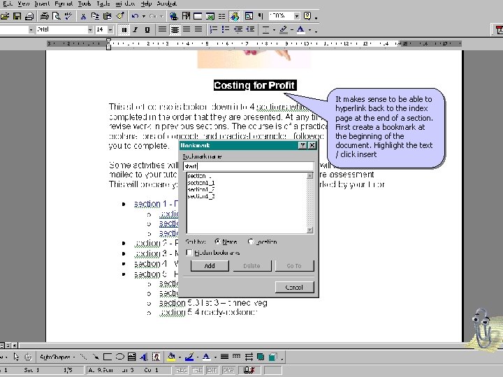
Task: Insert Clip Art from the Drawing toolbar
Action: [x=156, y=357]
